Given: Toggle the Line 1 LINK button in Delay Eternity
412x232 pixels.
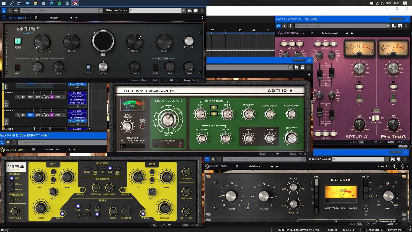Looking at the screenshot, I should [x=53, y=172].
